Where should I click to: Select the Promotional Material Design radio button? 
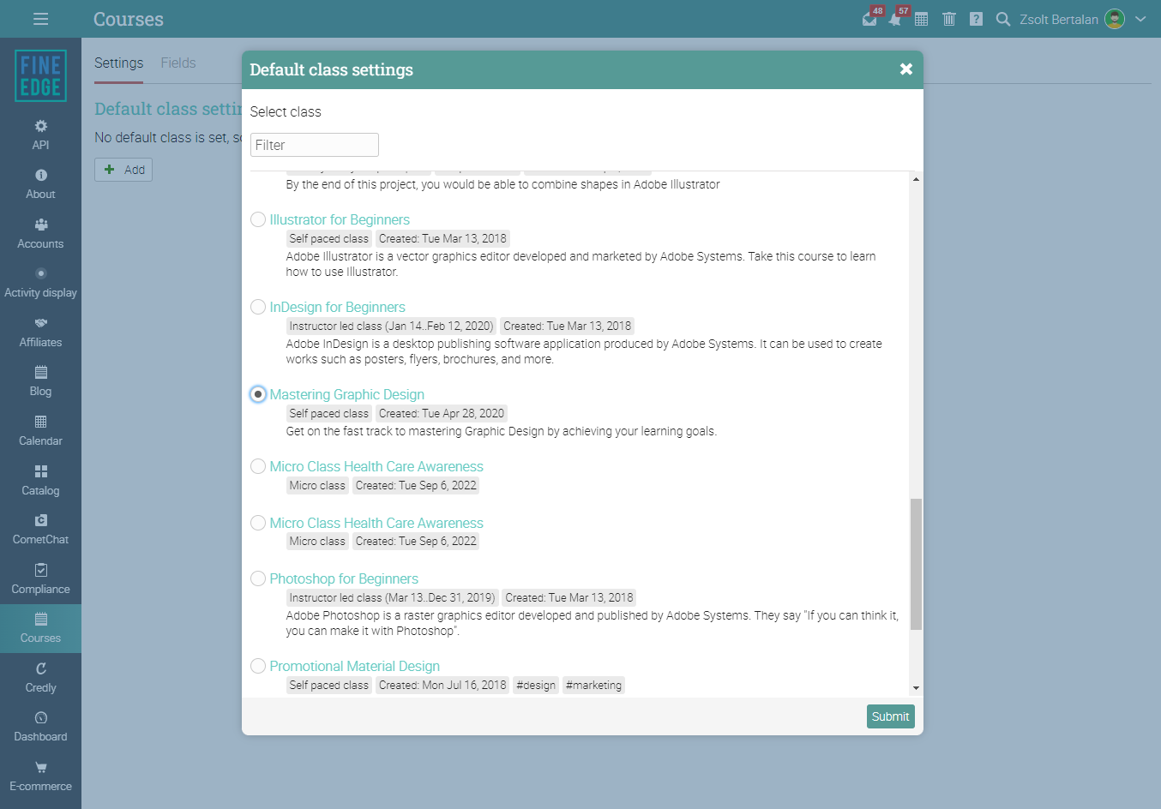tap(258, 666)
